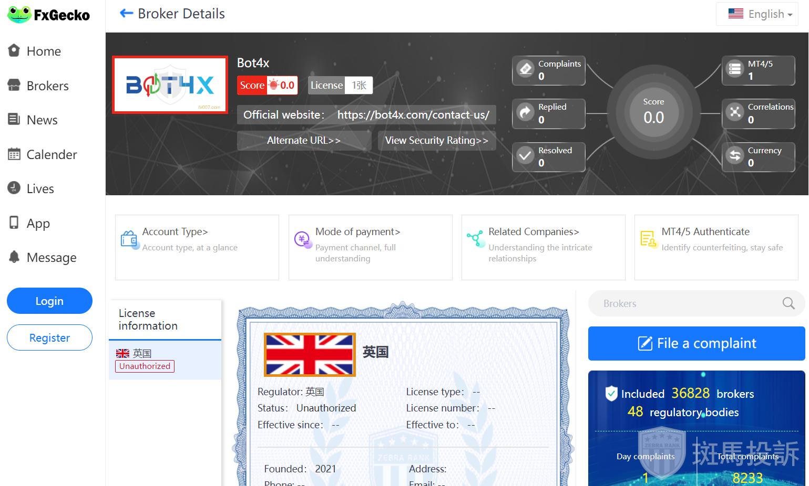Open the Bot4x official website link
809x486 pixels.
click(x=413, y=115)
